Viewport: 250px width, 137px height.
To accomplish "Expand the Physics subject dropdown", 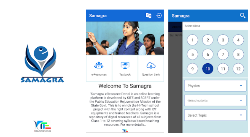I will click(215, 86).
